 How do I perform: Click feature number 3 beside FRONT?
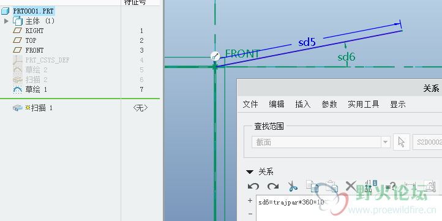coord(141,50)
